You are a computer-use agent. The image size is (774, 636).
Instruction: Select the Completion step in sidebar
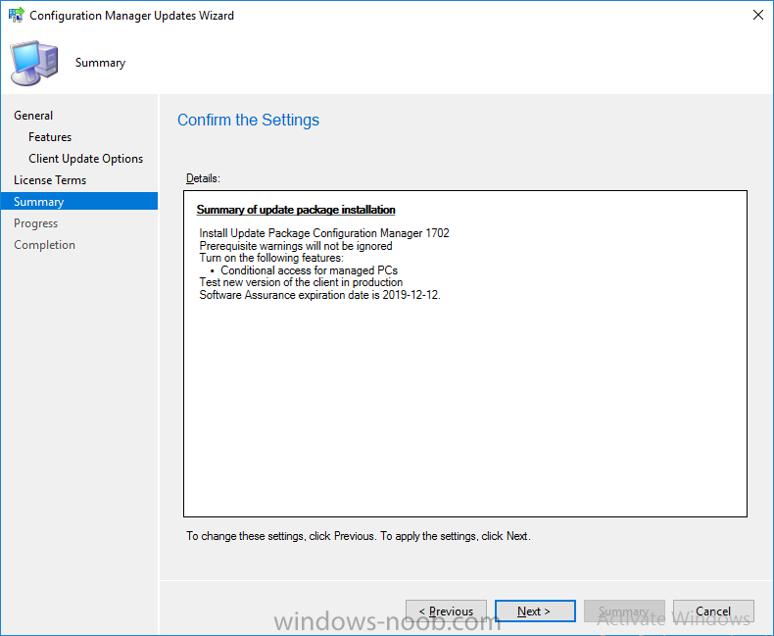tap(44, 245)
